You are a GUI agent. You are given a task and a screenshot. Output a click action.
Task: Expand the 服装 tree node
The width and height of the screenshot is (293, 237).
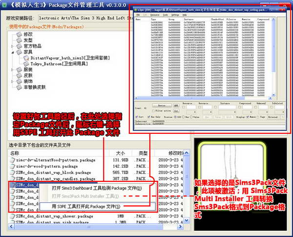click(12, 70)
